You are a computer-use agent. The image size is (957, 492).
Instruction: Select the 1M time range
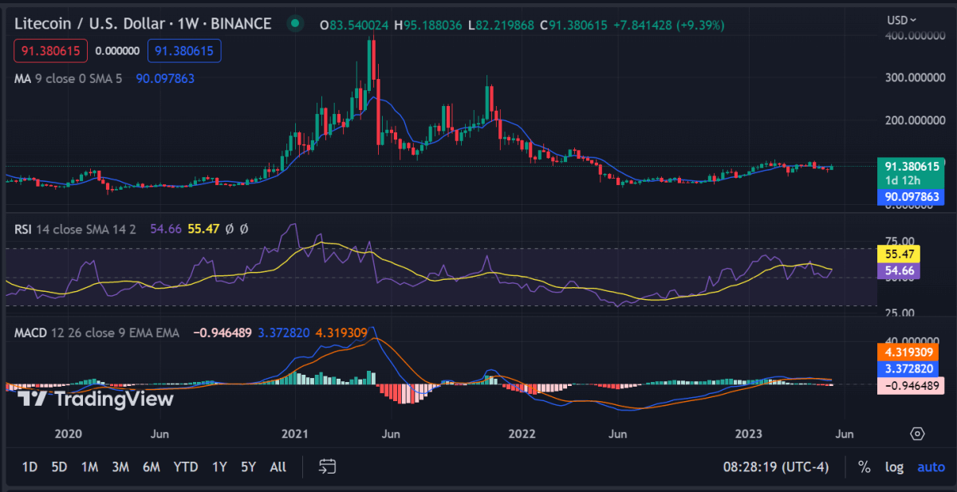click(89, 467)
